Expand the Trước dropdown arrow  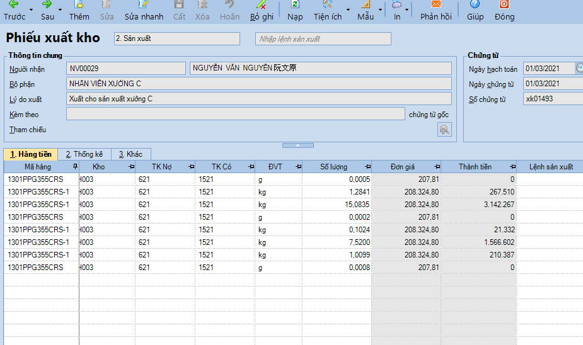(32, 9)
